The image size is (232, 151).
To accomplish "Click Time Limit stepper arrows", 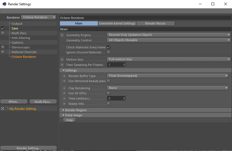I will pos(124,98).
